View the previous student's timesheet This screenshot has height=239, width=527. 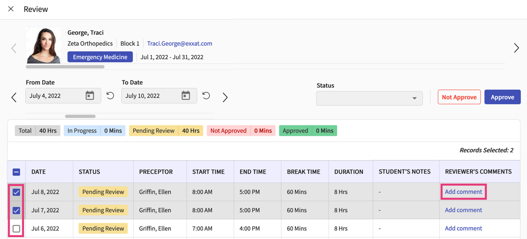pos(14,48)
